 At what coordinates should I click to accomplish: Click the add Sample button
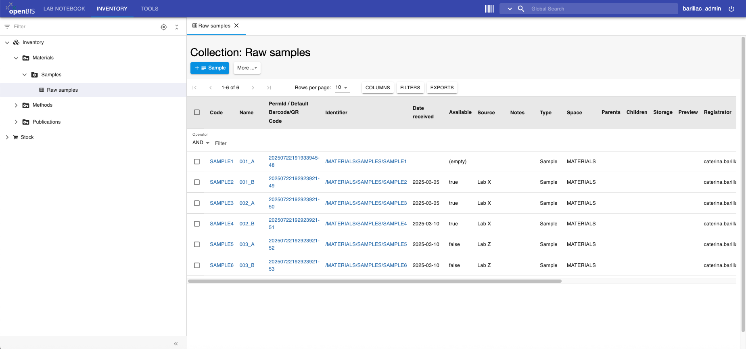(210, 68)
